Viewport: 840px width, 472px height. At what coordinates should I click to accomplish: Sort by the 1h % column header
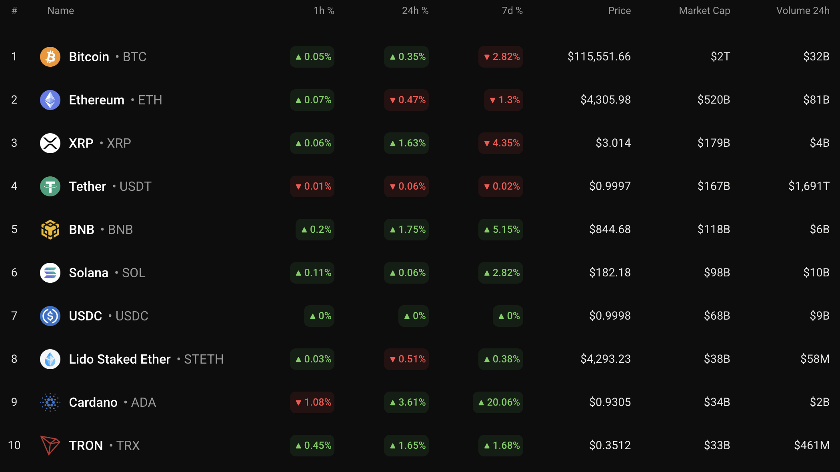[324, 10]
